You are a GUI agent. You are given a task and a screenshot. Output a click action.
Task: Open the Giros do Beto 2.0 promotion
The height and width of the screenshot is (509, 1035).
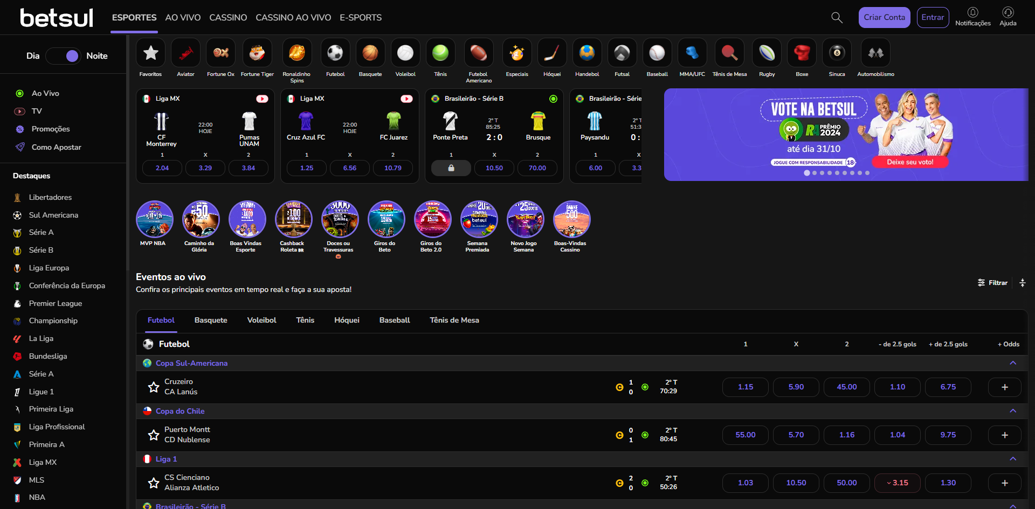433,219
